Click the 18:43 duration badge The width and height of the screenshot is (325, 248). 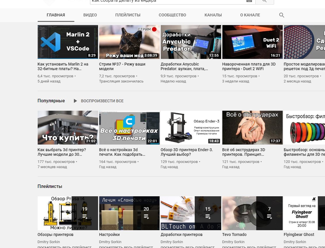[x=214, y=141]
